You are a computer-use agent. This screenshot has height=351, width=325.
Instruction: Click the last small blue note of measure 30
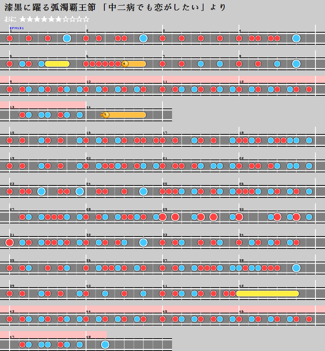click(x=309, y=217)
